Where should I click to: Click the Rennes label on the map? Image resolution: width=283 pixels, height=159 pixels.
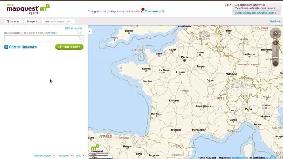pos(146,69)
